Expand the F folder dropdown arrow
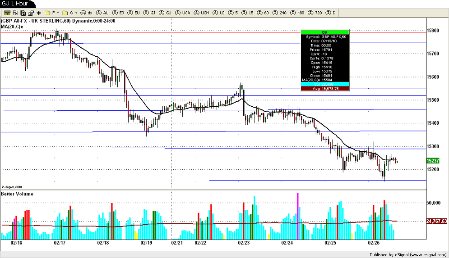The width and height of the screenshot is (449, 258). 58,13
